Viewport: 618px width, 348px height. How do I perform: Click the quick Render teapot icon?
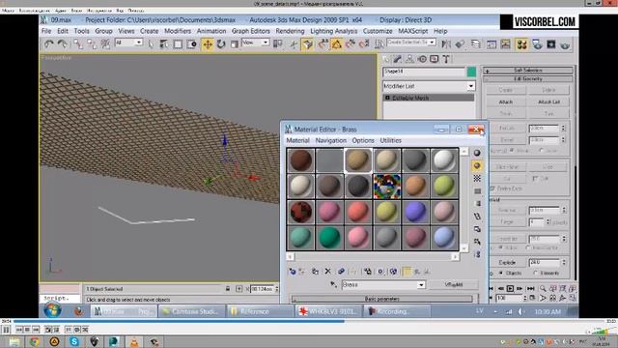coord(565,44)
